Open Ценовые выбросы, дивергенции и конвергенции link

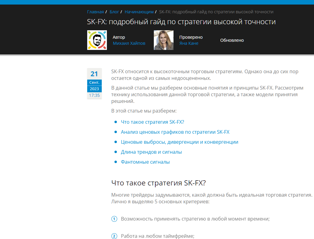coord(180,142)
